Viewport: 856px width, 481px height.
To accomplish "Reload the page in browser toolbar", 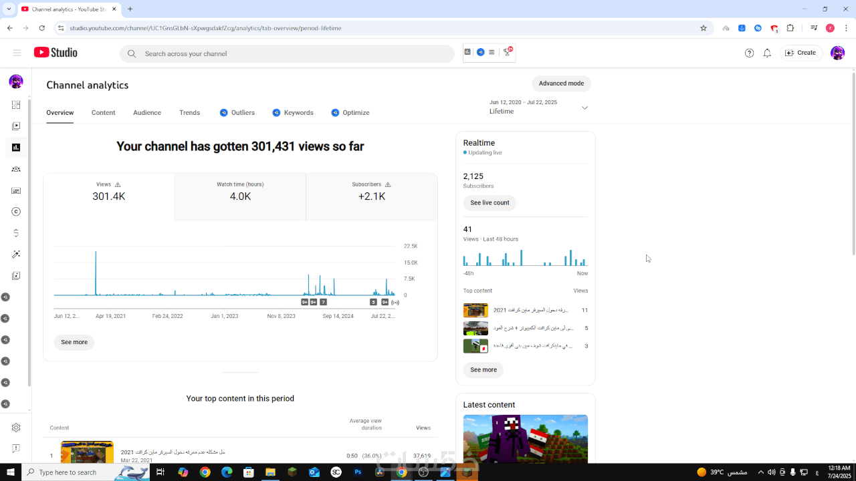I will tap(42, 28).
